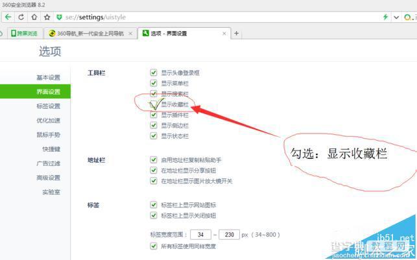Go to 优化加速 settings
Image resolution: width=417 pixels, height=260 pixels.
tap(49, 121)
